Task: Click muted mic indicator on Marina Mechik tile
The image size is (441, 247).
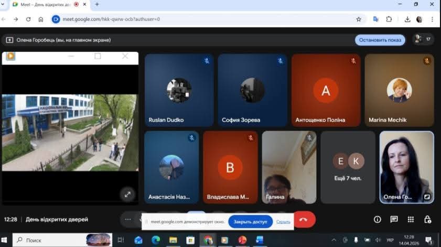Action: [x=427, y=61]
